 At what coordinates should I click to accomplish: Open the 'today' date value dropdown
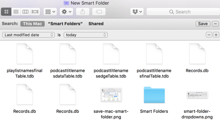pyautogui.click(x=86, y=35)
